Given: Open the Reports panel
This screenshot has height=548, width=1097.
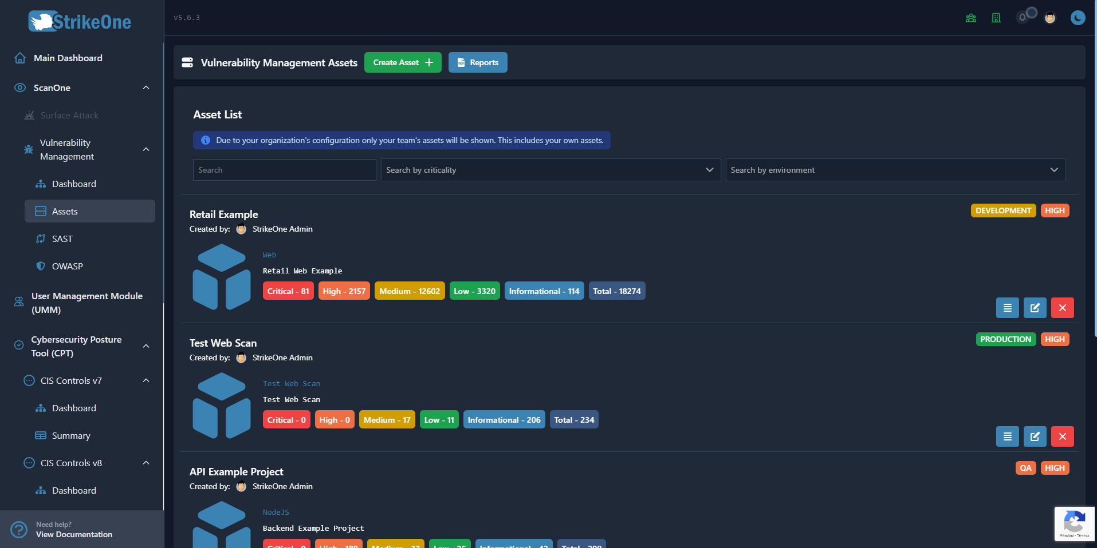Looking at the screenshot, I should point(477,62).
